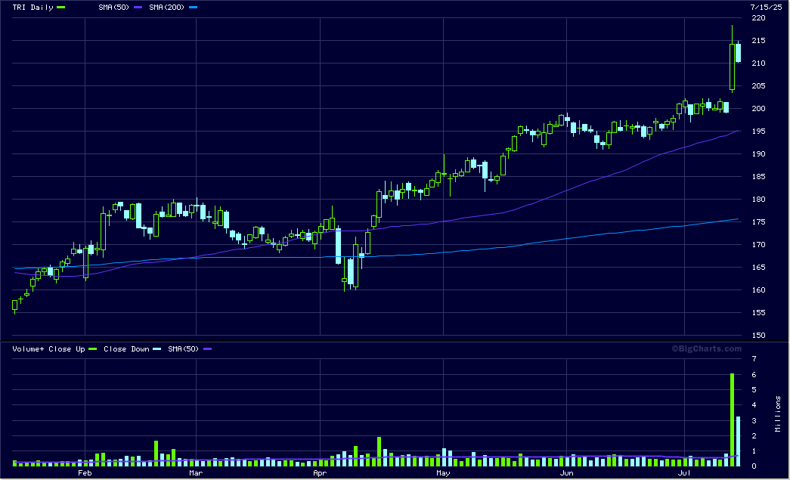The height and width of the screenshot is (480, 790).
Task: Click the 3 on the volume axis
Action: (754, 420)
